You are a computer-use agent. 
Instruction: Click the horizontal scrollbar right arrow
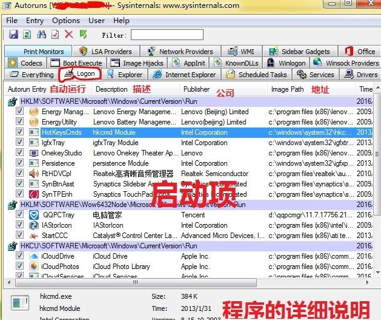coord(368,282)
